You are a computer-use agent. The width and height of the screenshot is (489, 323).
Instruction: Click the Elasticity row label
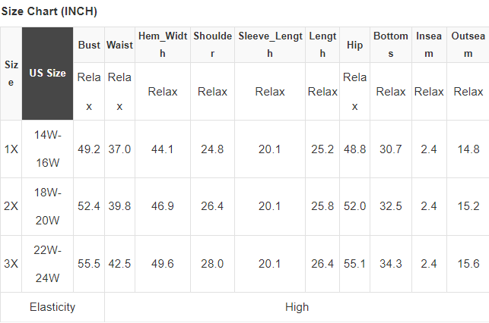pos(52,307)
